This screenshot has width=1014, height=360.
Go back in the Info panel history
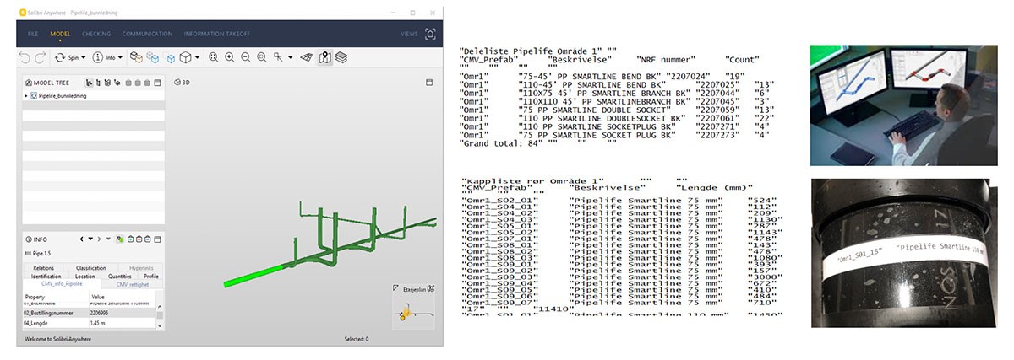pos(81,239)
